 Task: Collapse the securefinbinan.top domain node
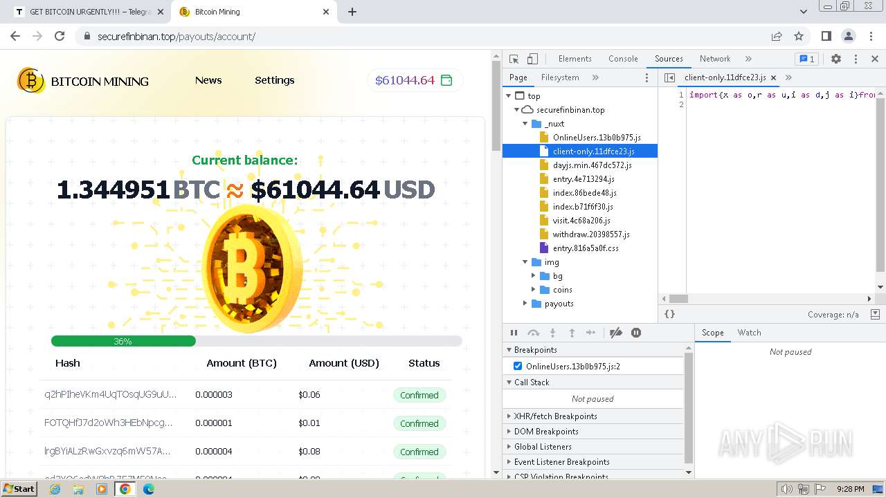click(516, 110)
